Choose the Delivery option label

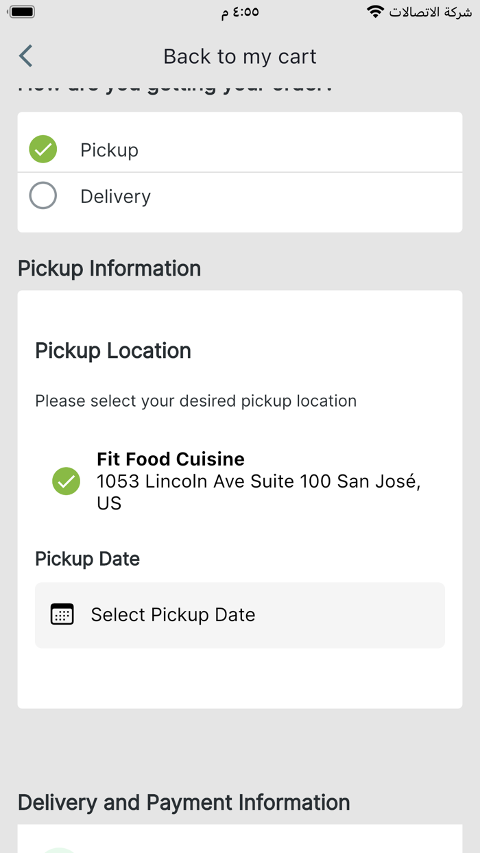coord(115,197)
